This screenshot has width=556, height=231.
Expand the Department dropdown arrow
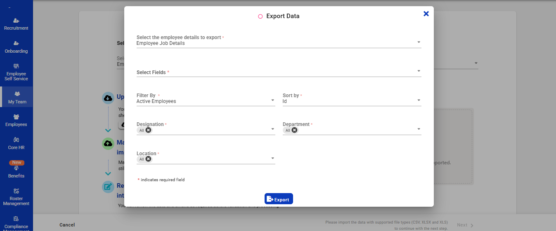(419, 129)
